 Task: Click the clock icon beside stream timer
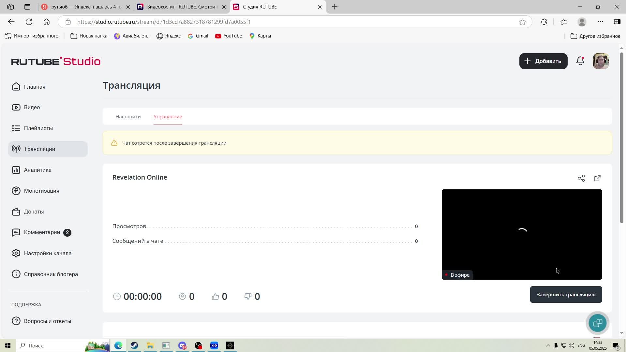(x=117, y=297)
